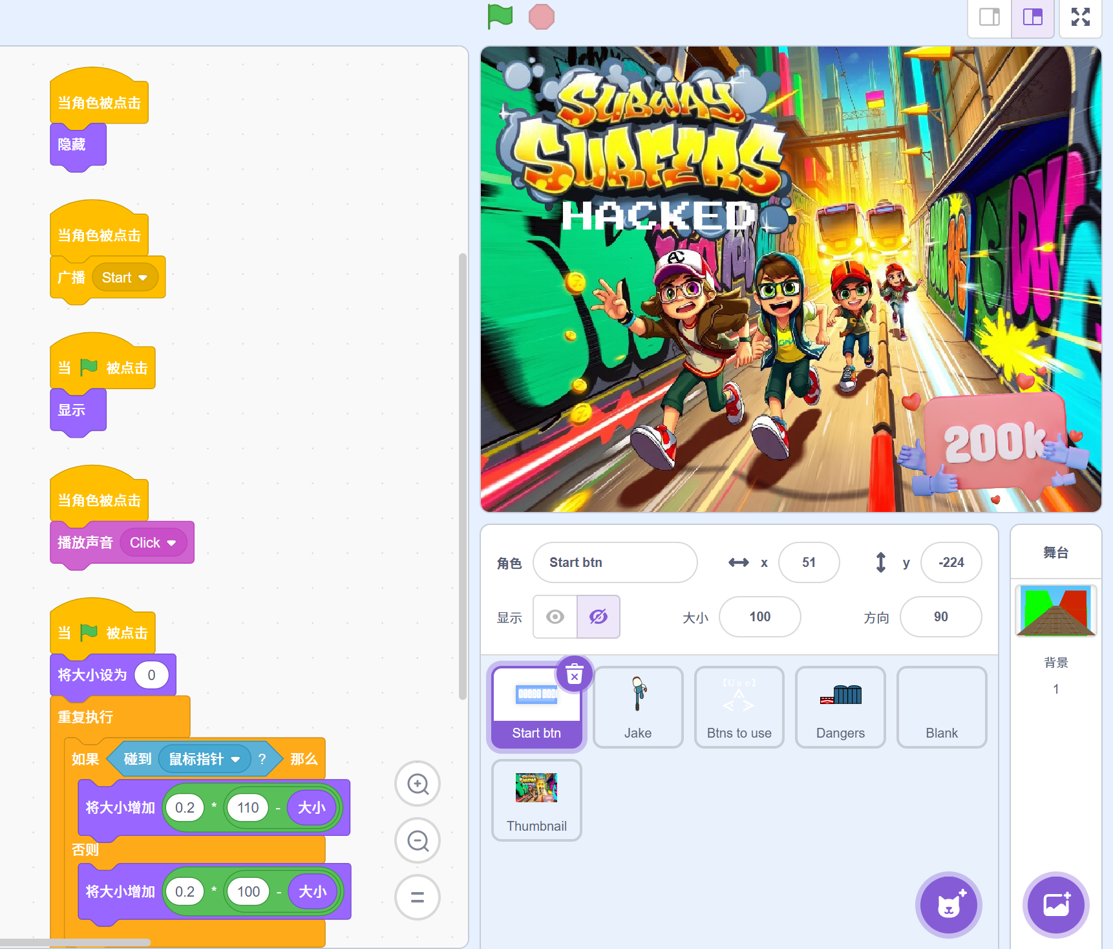Viewport: 1113px width, 949px height.
Task: Zoom in on the code workspace
Action: click(x=418, y=784)
